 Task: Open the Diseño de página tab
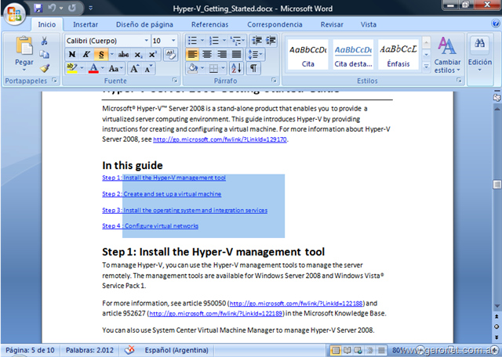144,24
